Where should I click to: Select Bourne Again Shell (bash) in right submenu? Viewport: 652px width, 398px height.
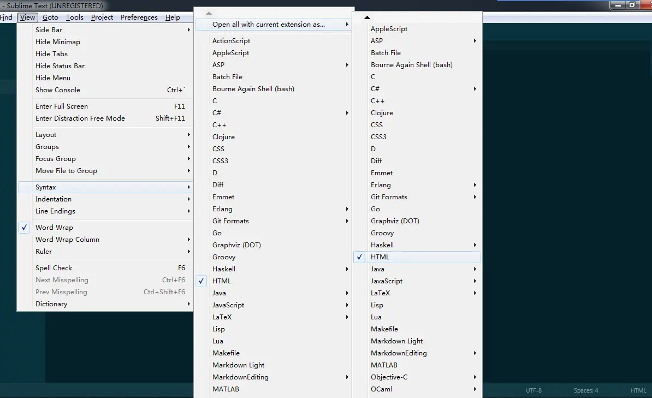417,65
